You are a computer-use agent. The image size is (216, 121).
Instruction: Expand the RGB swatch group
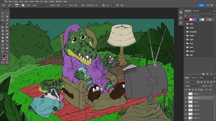185,24
